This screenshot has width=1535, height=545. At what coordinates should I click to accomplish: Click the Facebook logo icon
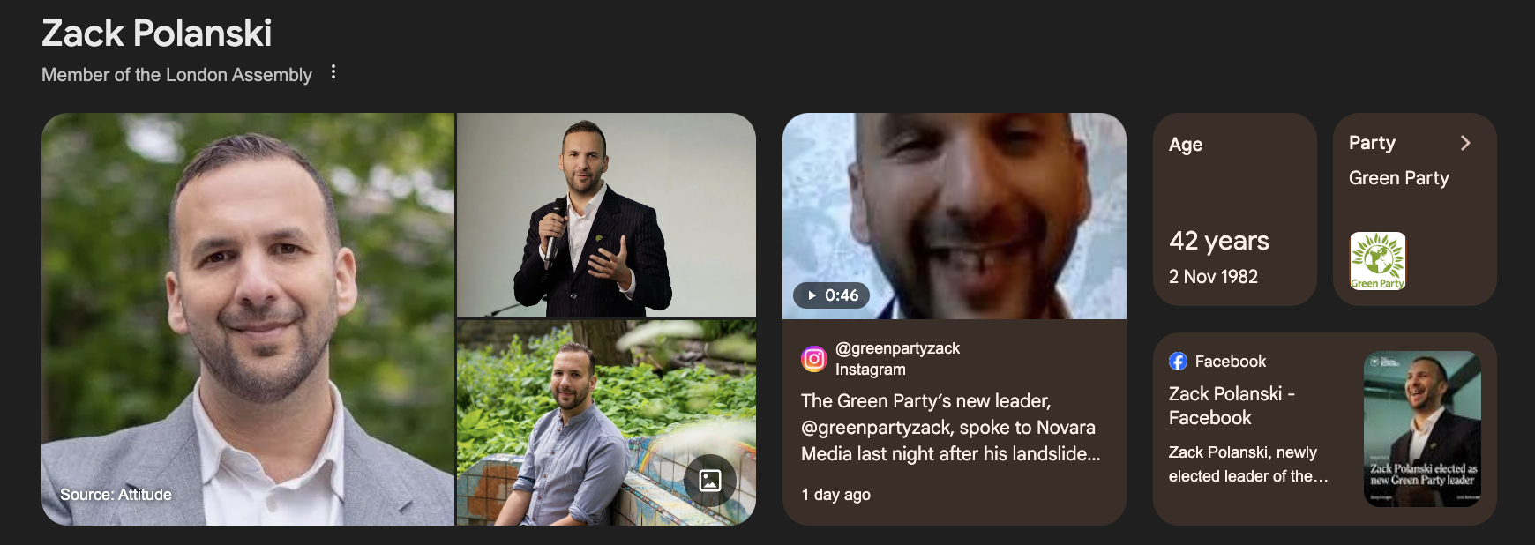1178,362
